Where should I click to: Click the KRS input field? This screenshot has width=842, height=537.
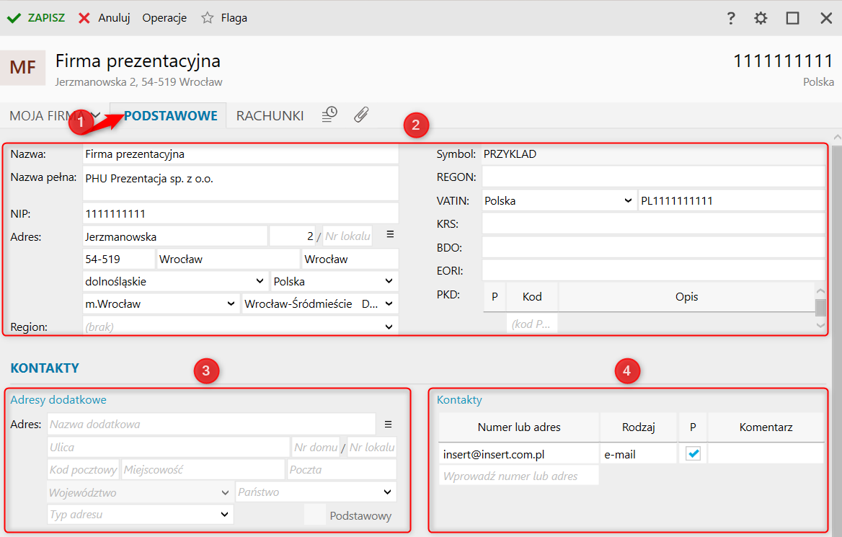coord(653,224)
